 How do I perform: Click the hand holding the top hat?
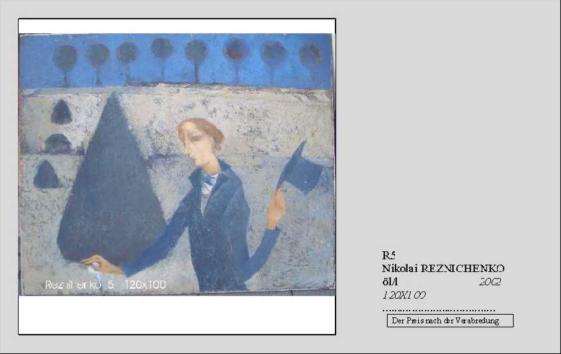pos(276,208)
